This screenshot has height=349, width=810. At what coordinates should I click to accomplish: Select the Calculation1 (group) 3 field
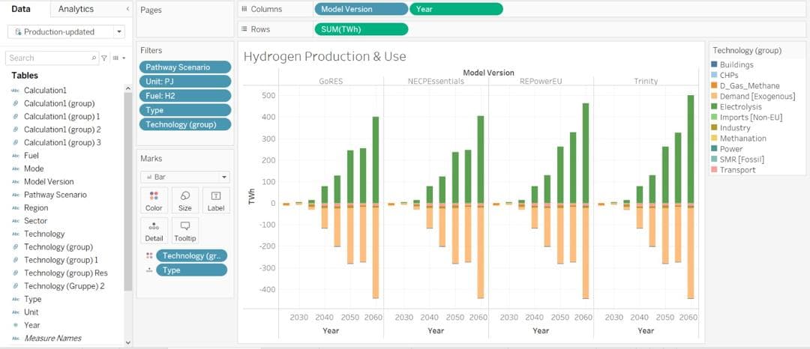[x=62, y=142]
